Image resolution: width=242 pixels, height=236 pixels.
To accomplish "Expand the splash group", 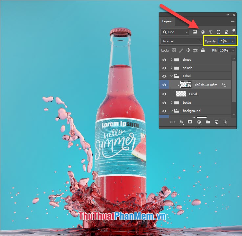I will [x=171, y=68].
